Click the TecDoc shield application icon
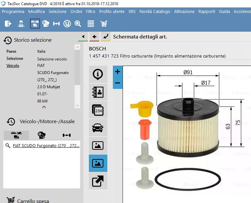251x203 pixels. pyautogui.click(x=3, y=4)
